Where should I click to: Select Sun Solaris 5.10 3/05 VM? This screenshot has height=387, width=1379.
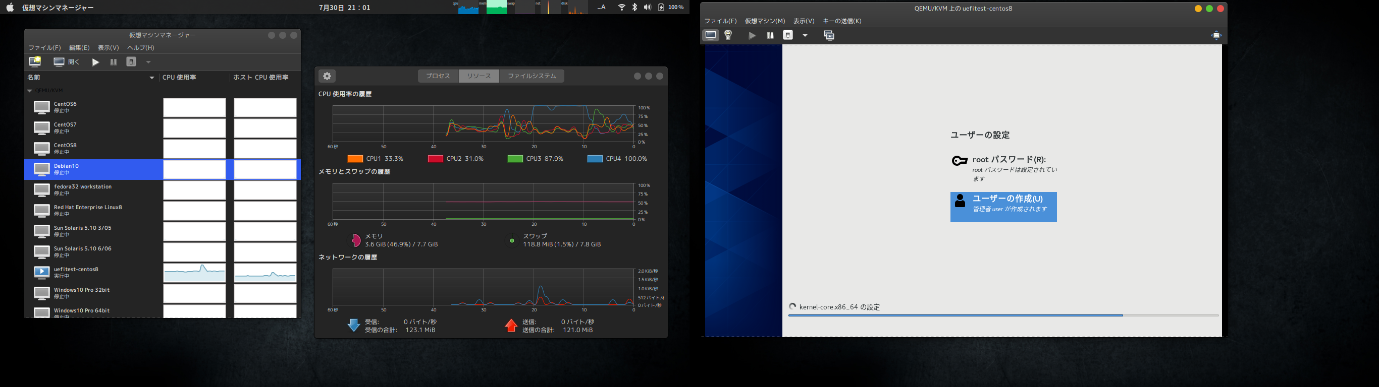tap(162, 231)
